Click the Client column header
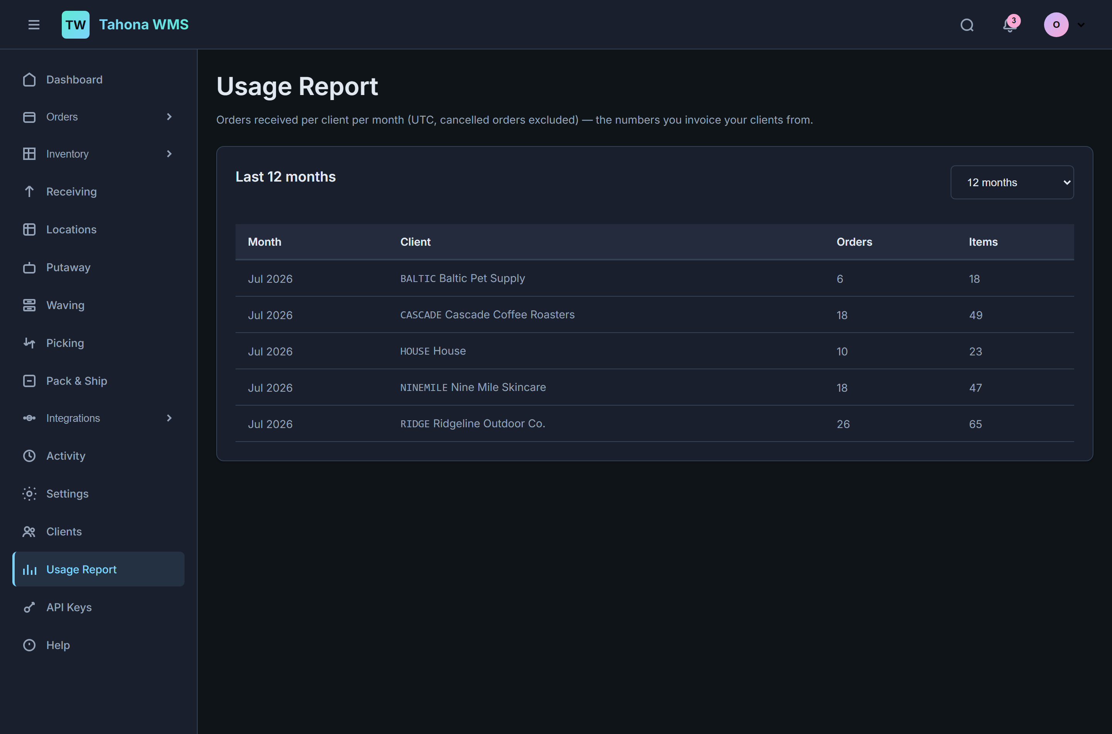The image size is (1112, 734). [x=415, y=242]
